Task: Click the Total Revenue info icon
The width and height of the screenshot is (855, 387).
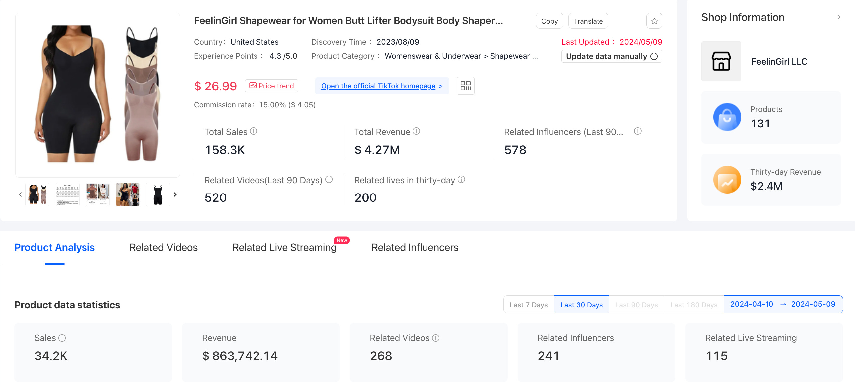Action: tap(416, 131)
